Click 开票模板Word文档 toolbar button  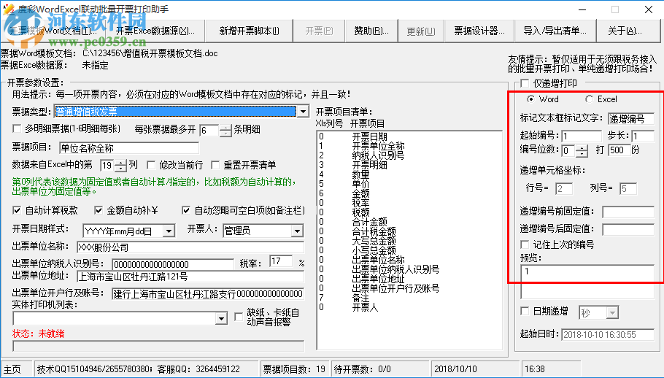(54, 31)
